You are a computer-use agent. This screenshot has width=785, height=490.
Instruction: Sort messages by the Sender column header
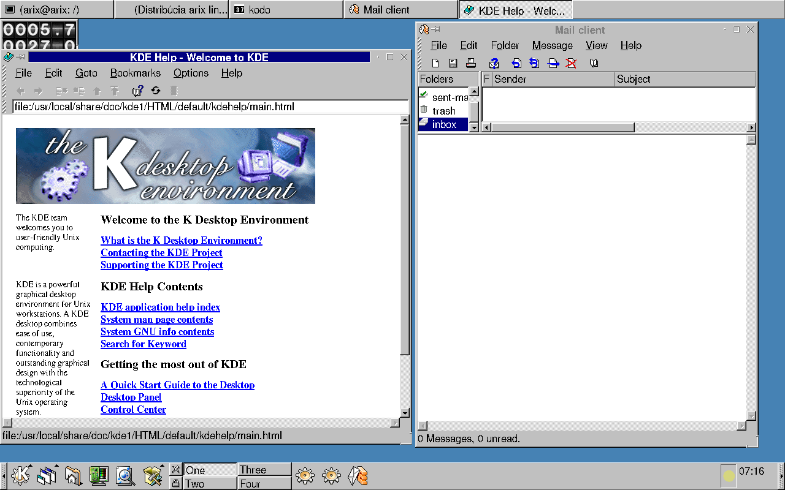[x=553, y=79]
